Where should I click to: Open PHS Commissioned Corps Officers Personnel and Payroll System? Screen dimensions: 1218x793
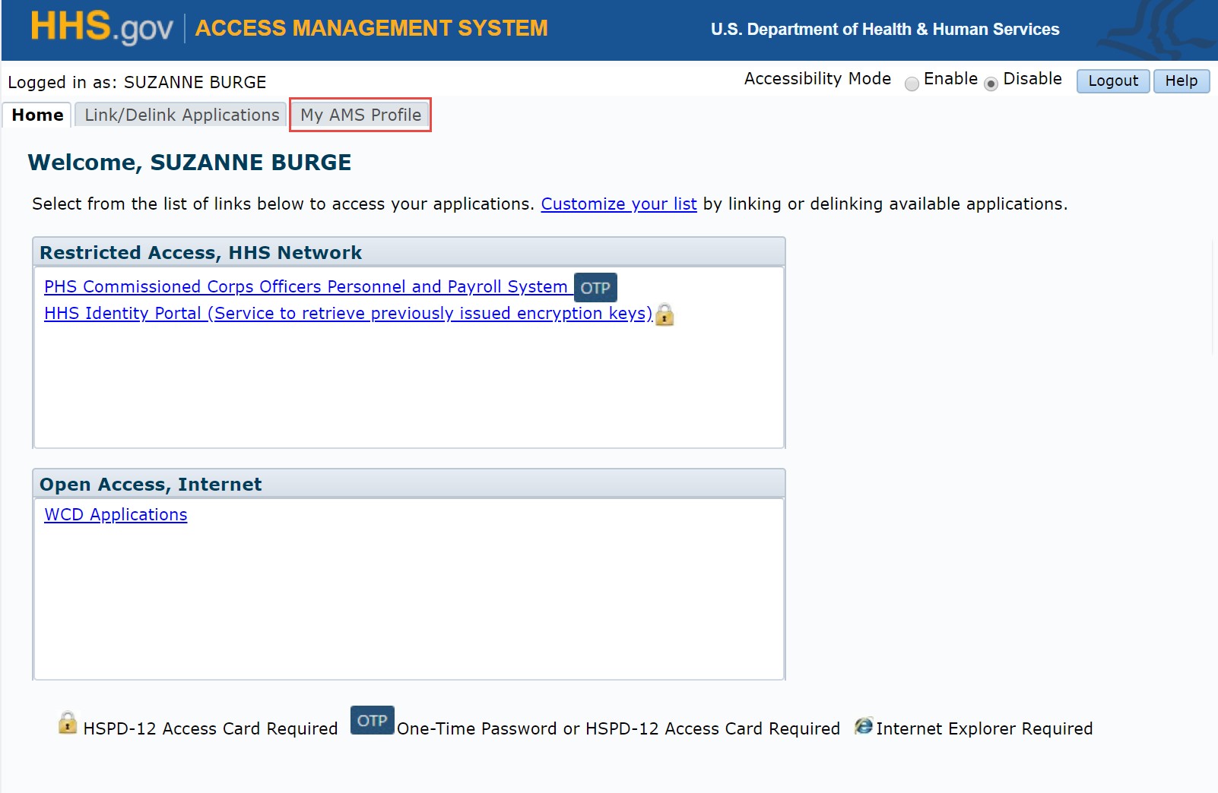click(306, 286)
